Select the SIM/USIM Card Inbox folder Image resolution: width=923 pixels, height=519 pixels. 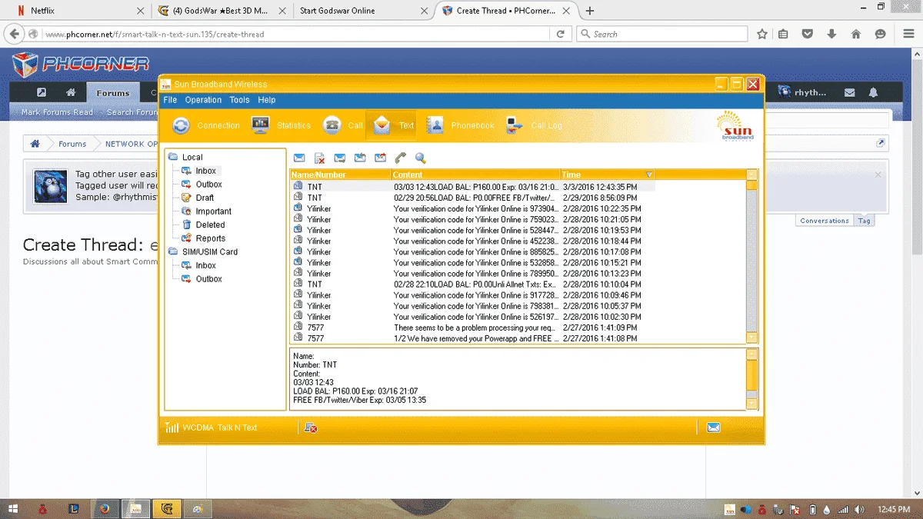coord(205,265)
